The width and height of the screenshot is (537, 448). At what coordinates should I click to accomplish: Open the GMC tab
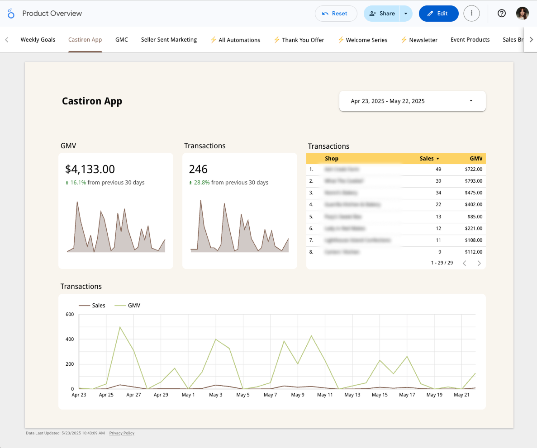point(122,40)
